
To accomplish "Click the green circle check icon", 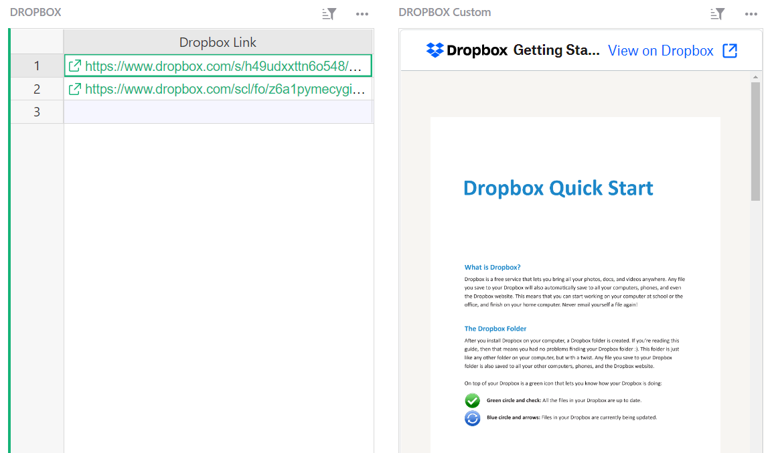I will tap(473, 400).
